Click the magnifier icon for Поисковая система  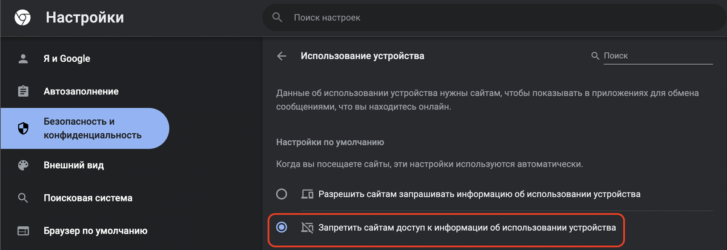23,198
